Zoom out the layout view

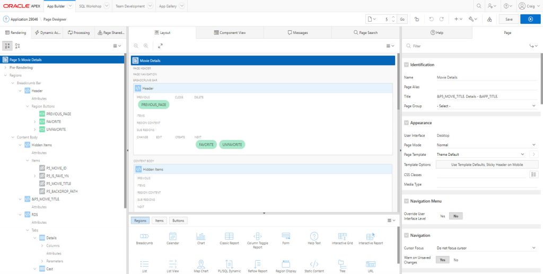[136, 46]
